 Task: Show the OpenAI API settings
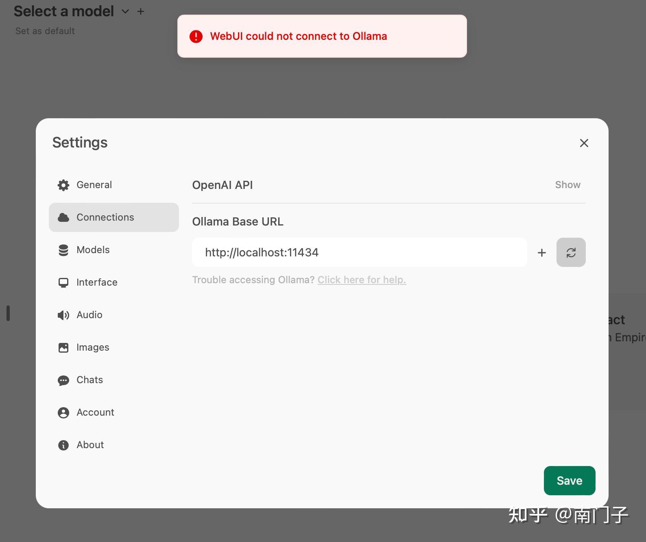pos(567,185)
